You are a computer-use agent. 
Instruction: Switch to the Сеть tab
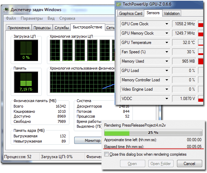click(110, 28)
